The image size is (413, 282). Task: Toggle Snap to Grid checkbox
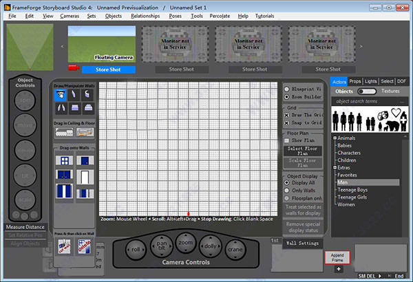[x=286, y=122]
